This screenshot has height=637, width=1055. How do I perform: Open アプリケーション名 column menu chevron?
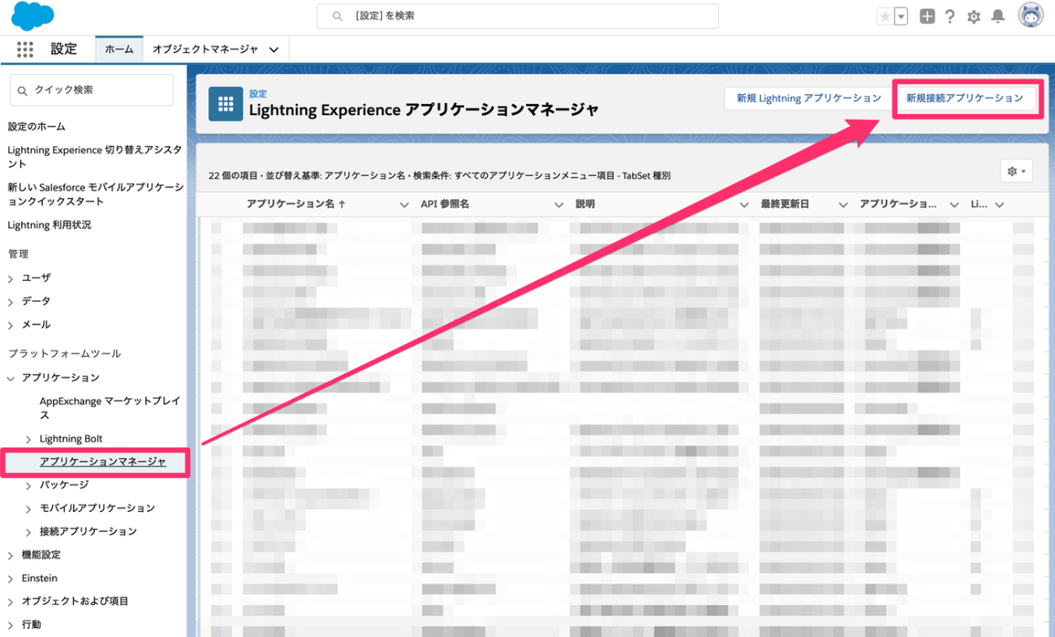click(404, 205)
